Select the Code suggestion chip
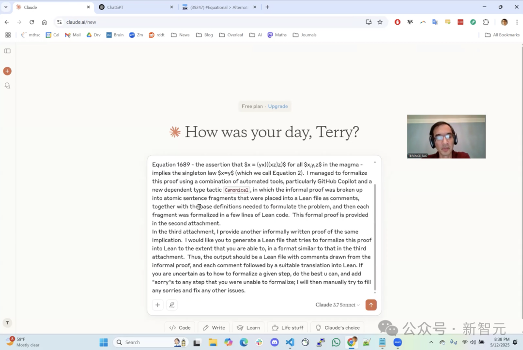The width and height of the screenshot is (523, 350). pyautogui.click(x=180, y=328)
